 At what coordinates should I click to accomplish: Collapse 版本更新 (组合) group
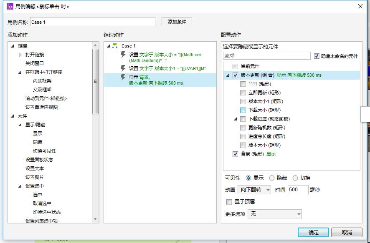[228, 75]
